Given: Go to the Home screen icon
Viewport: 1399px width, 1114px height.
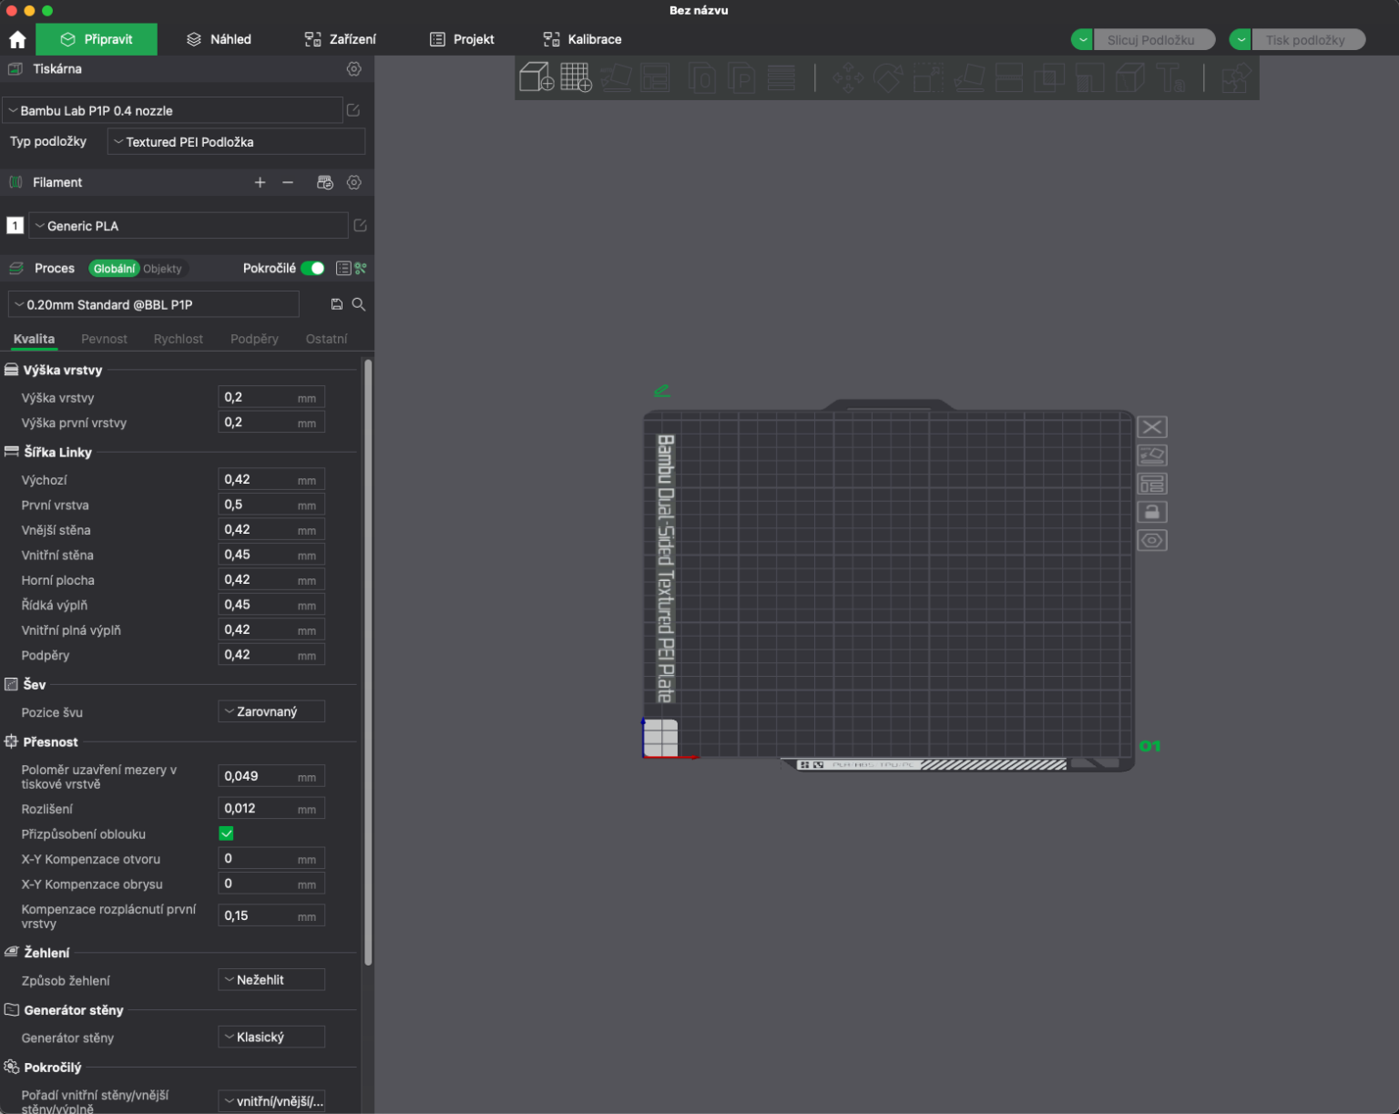Looking at the screenshot, I should 17,39.
